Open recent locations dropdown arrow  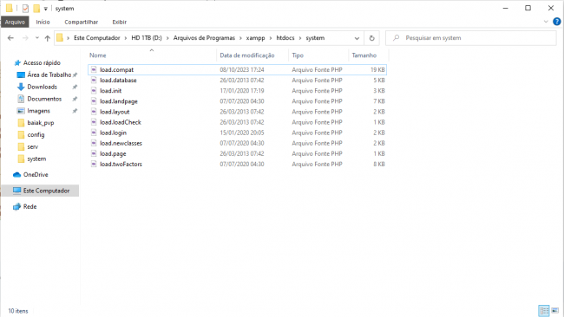[37, 38]
